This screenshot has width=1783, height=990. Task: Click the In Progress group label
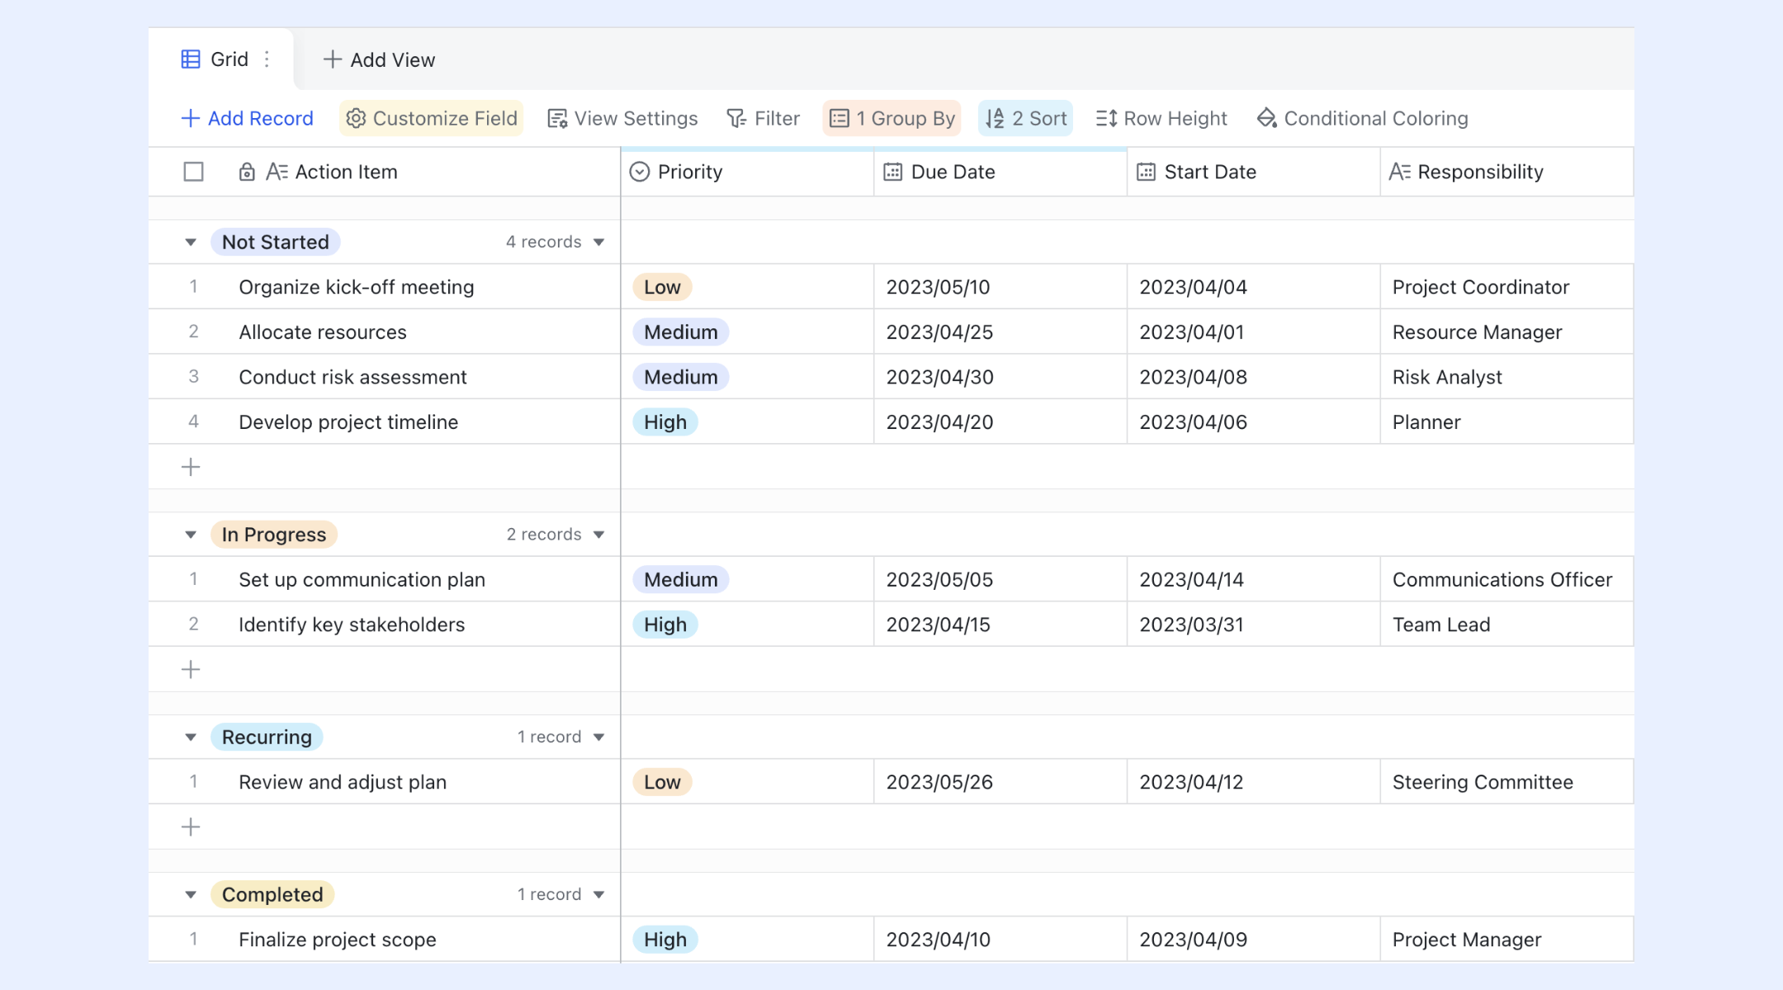point(274,535)
